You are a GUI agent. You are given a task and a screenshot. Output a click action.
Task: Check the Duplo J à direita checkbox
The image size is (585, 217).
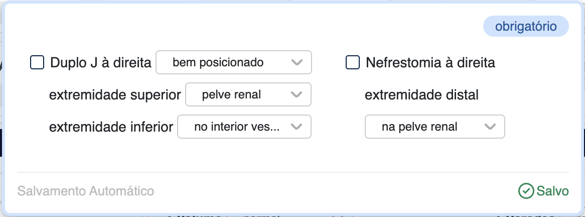pyautogui.click(x=37, y=63)
